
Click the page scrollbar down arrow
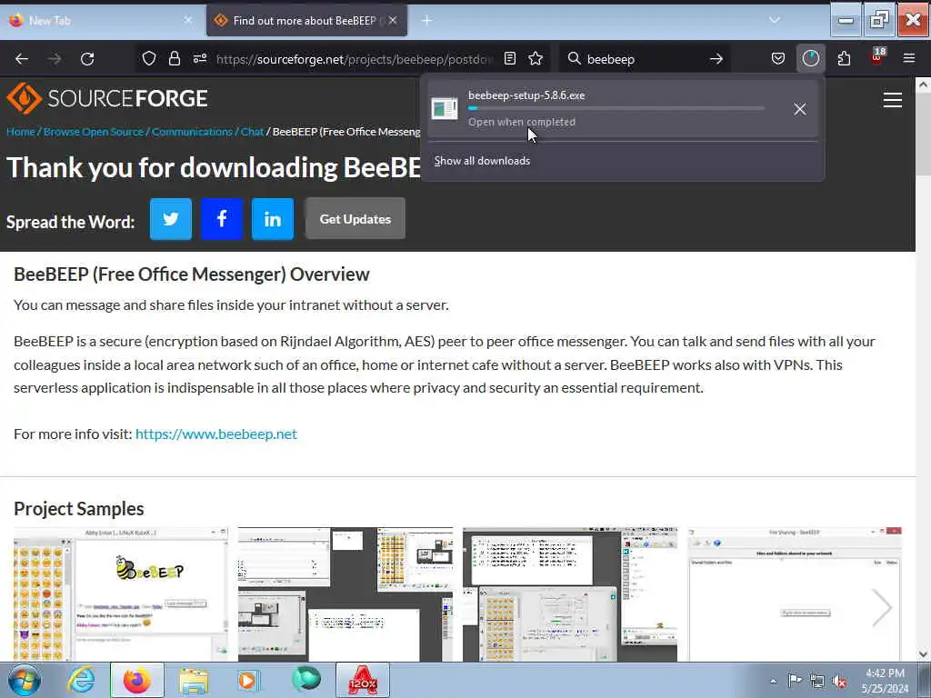pyautogui.click(x=924, y=654)
